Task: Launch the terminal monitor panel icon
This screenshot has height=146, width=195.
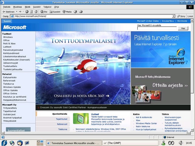Action: click(27, 143)
